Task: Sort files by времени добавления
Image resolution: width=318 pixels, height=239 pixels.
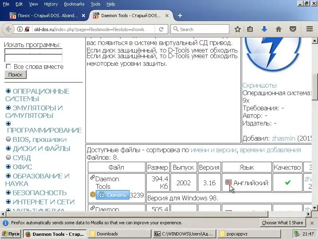Action: tap(270, 150)
